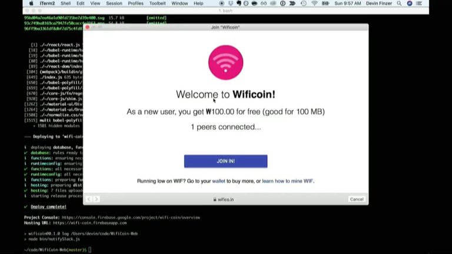The width and height of the screenshot is (452, 254).
Task: Click the Time Machine clock icon
Action: pyautogui.click(x=303, y=4)
